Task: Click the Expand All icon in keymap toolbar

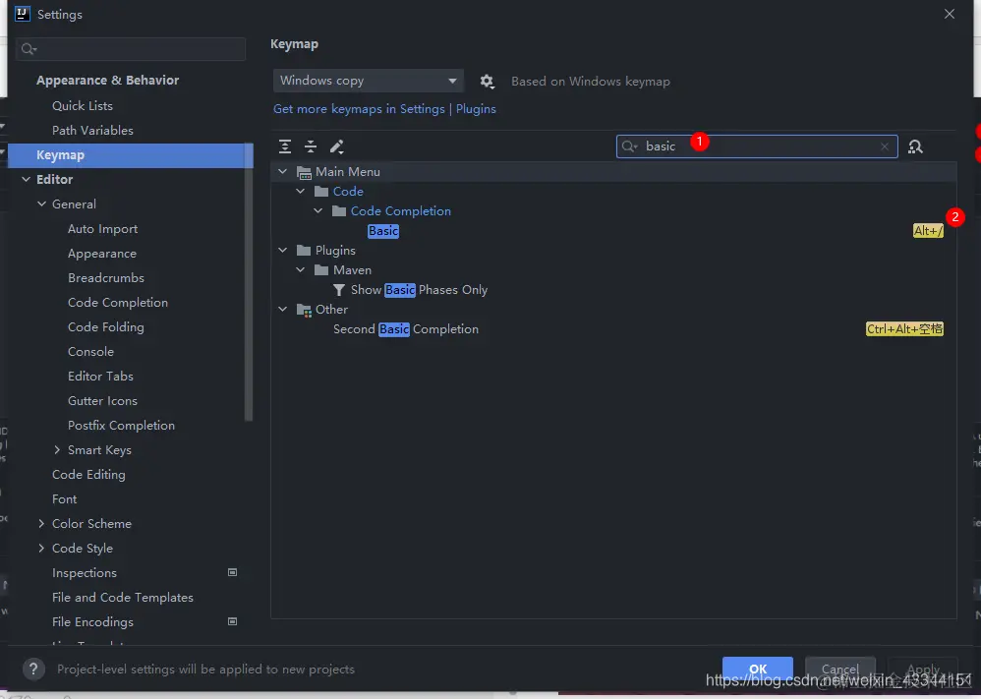Action: [285, 146]
